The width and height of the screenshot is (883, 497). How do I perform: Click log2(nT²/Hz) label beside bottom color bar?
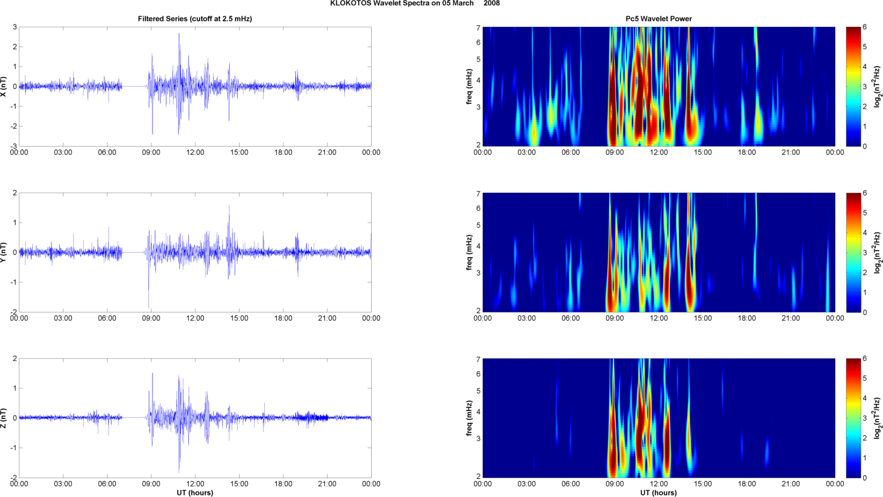878,418
